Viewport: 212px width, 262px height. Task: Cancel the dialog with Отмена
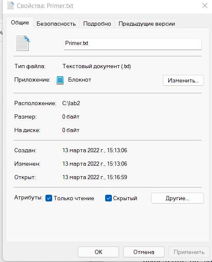[144, 252]
